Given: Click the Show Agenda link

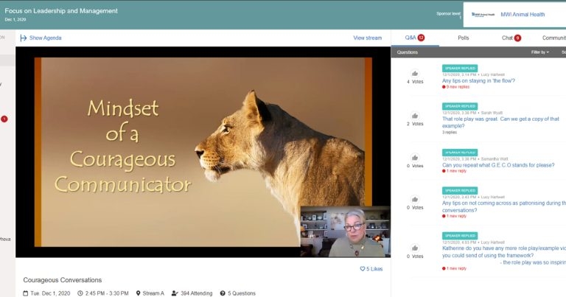Looking at the screenshot, I should coord(46,38).
